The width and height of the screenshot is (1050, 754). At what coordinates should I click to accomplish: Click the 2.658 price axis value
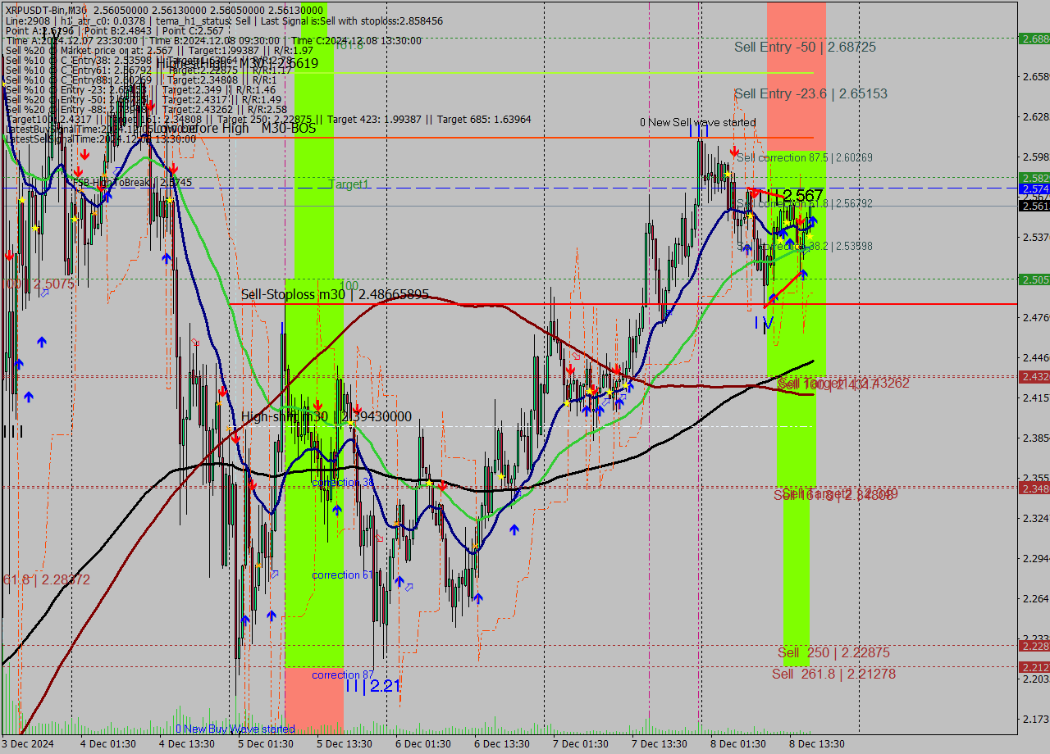click(1036, 77)
